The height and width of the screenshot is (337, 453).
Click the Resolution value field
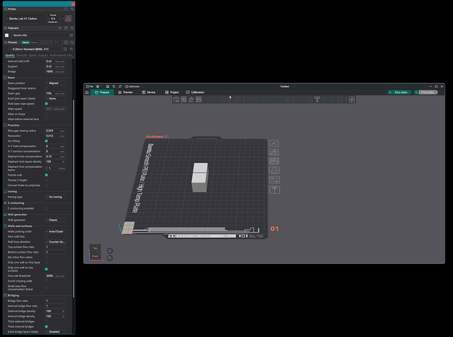(55, 136)
